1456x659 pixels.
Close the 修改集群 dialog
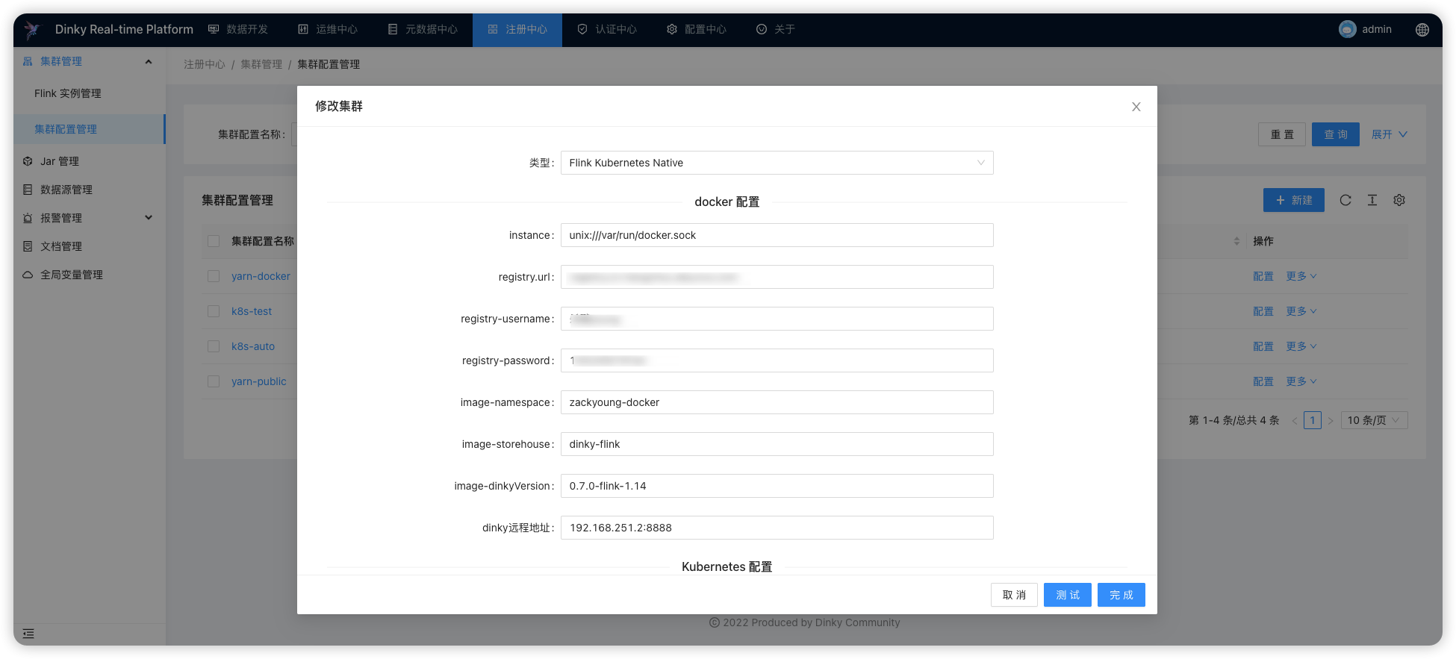coord(1136,107)
